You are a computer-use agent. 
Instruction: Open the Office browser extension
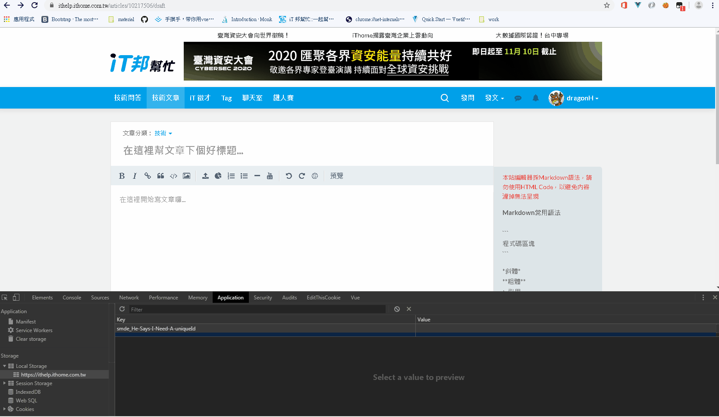pos(624,5)
